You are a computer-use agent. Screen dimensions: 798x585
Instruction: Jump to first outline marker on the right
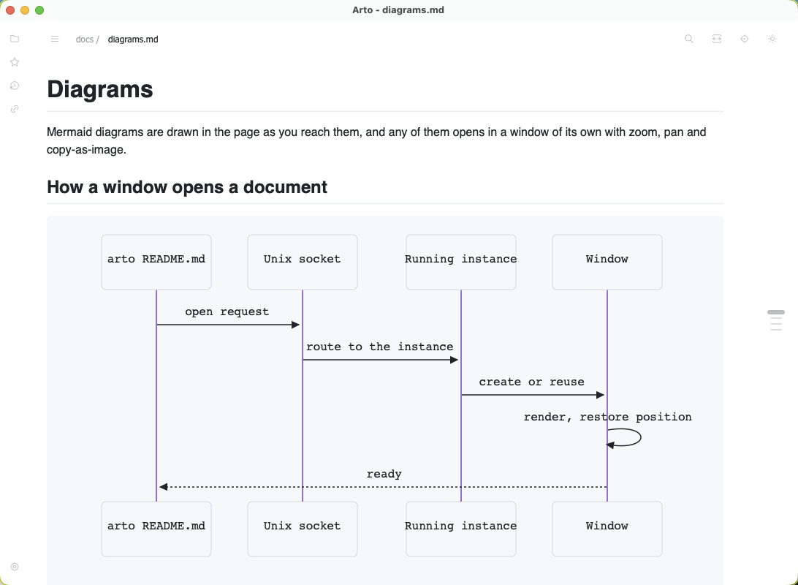775,312
